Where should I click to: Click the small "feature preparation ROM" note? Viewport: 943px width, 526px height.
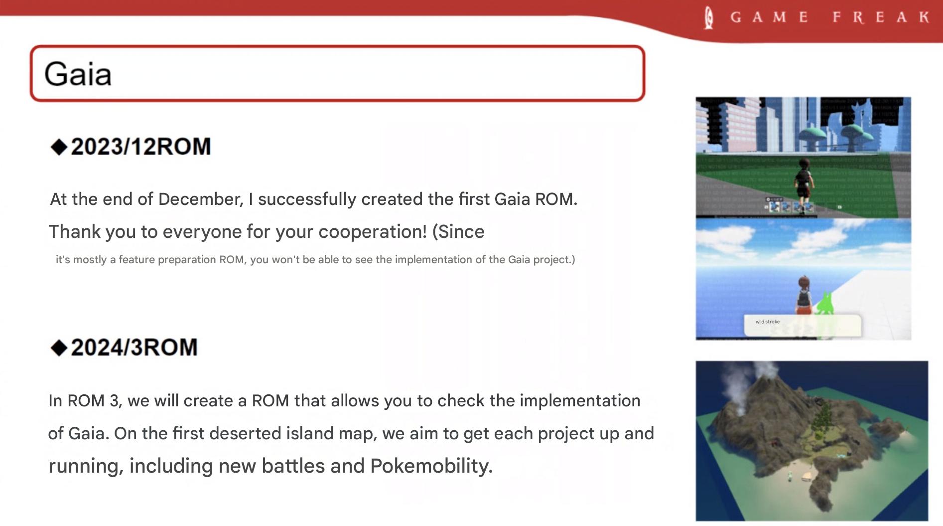tap(315, 260)
